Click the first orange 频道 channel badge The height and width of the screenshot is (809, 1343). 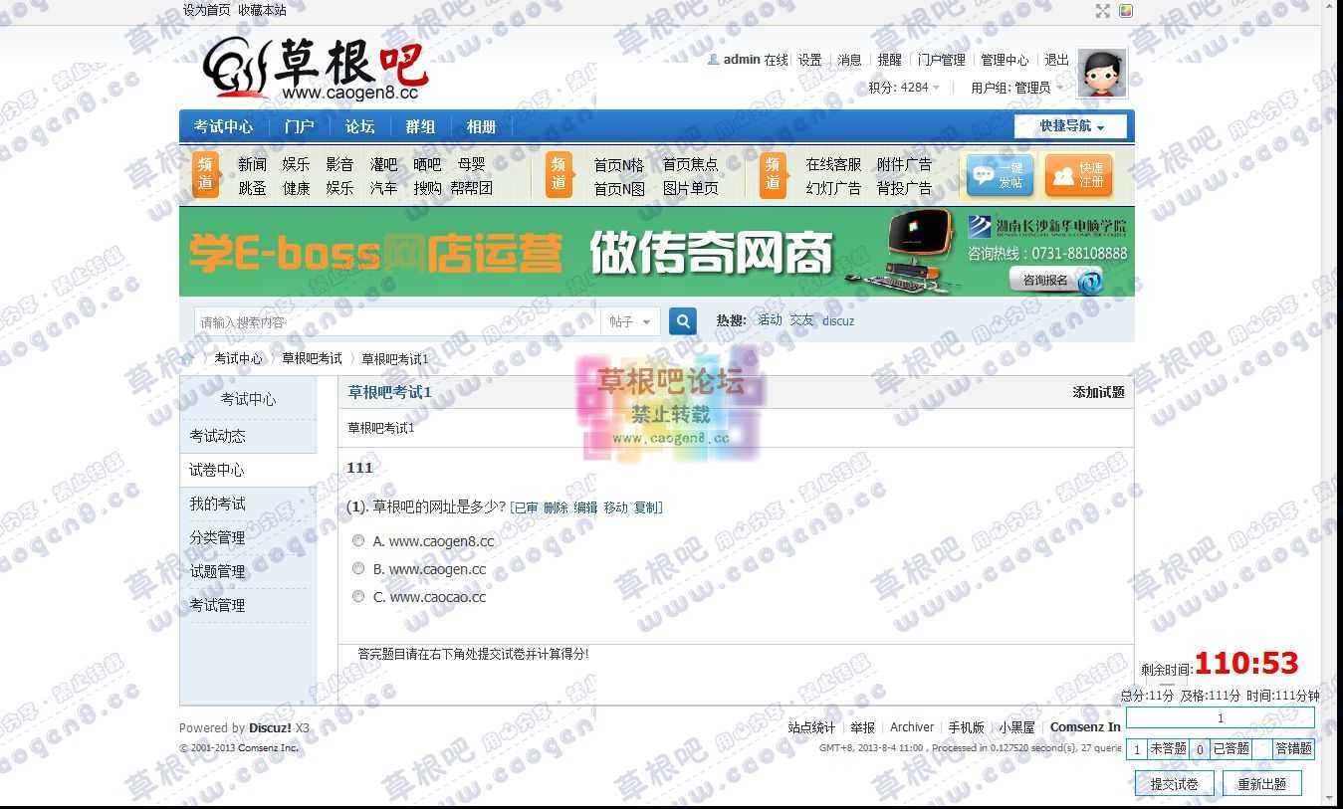coord(205,175)
